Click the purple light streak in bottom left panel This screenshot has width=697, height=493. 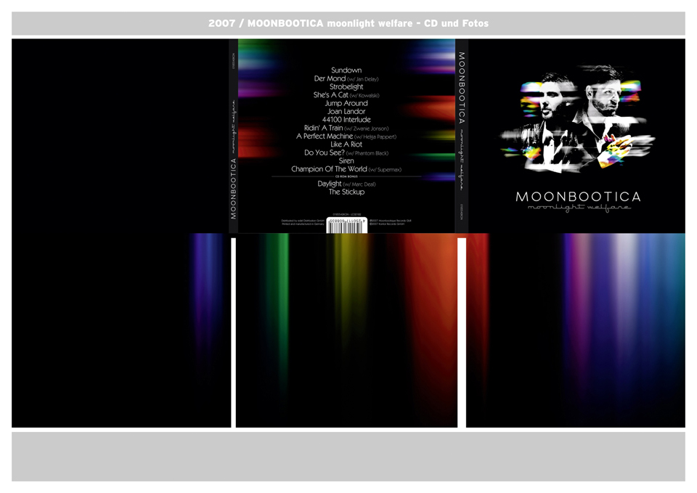pos(207,290)
